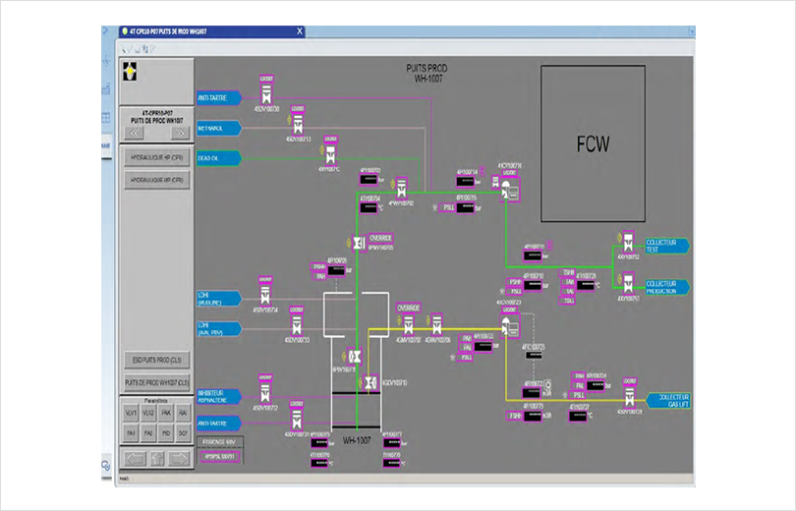Click the link icon at bottom of outer sidebar

105,466
